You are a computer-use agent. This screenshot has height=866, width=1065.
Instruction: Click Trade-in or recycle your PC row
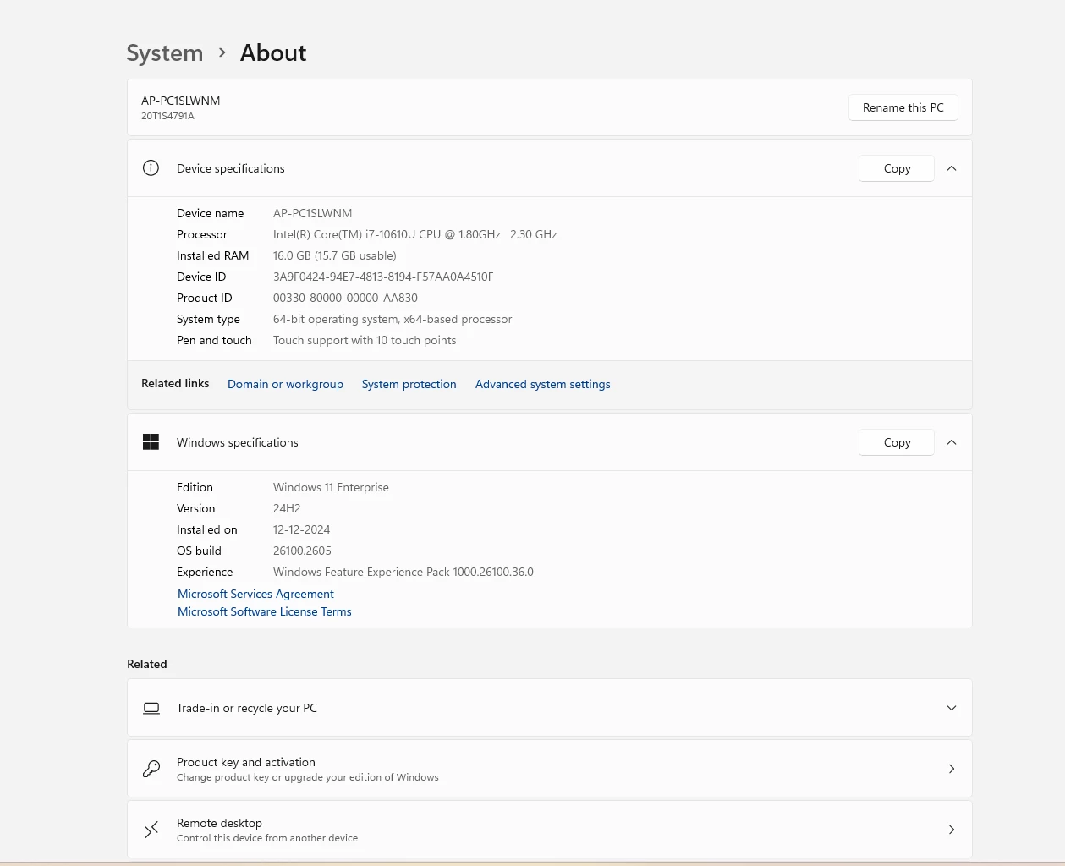(550, 708)
